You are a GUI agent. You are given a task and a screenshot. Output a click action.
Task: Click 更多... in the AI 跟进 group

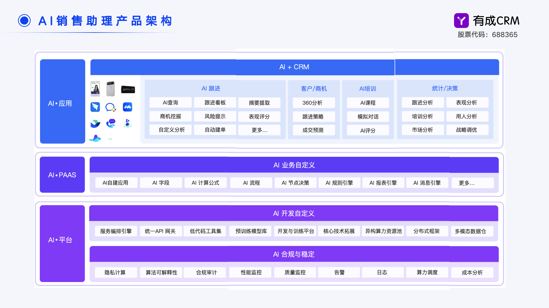click(x=259, y=130)
